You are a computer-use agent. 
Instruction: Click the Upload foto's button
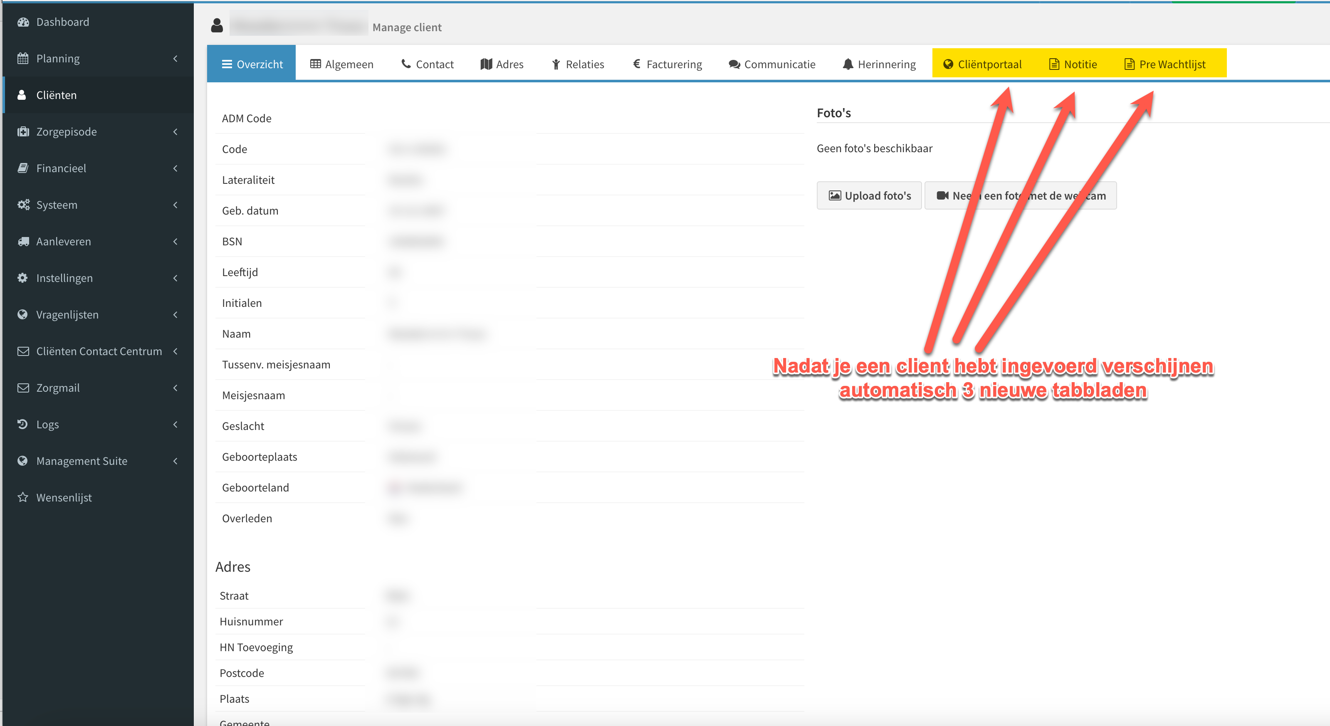870,195
